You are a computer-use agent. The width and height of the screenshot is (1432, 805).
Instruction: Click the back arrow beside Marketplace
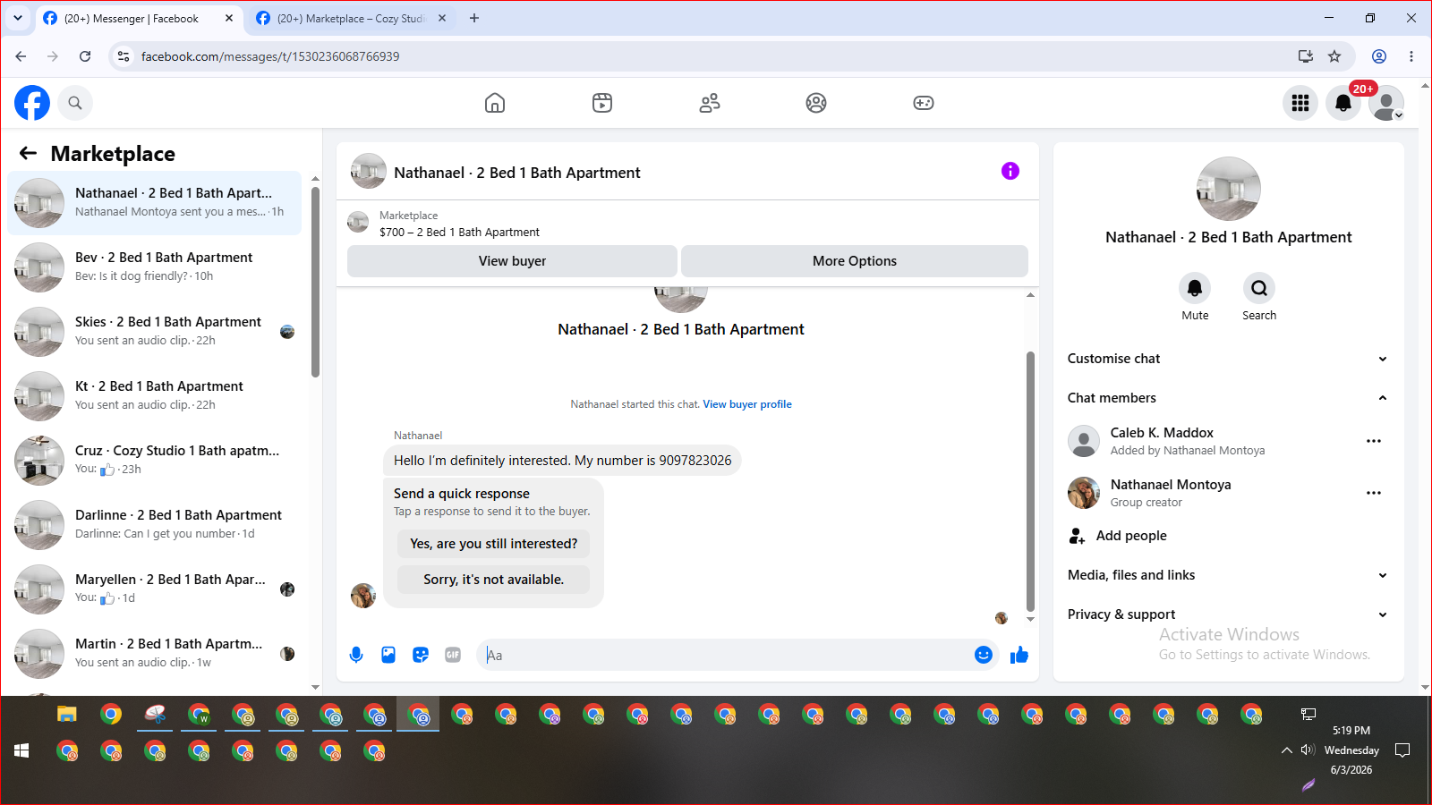(29, 153)
